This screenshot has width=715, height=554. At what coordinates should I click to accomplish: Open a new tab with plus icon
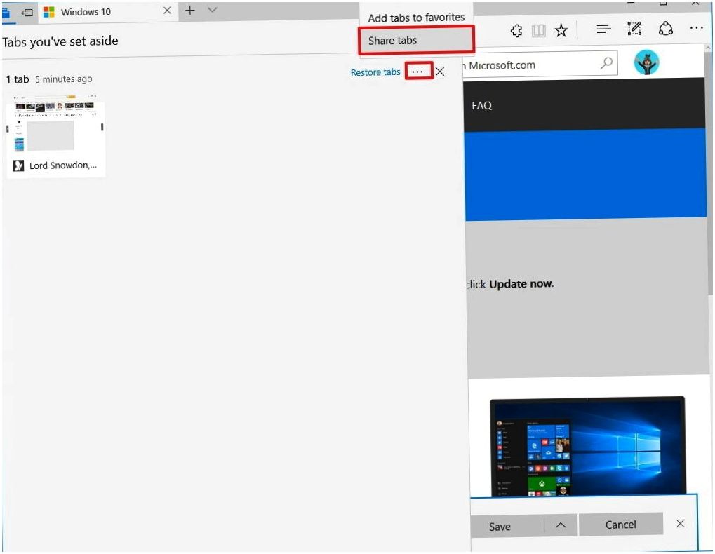tap(190, 10)
